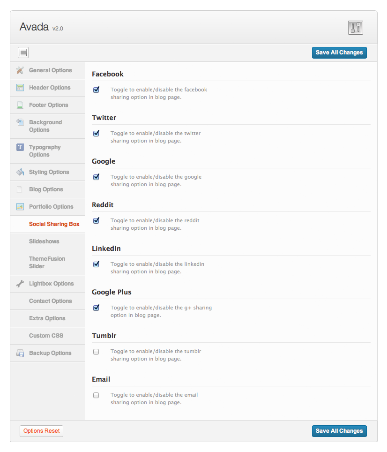Uncheck the Facebook sharing checkbox
The width and height of the screenshot is (387, 452).
(x=96, y=90)
